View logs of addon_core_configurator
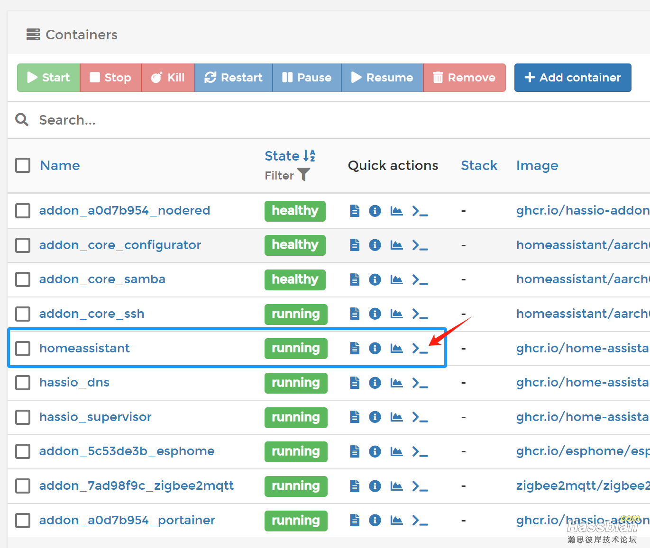The width and height of the screenshot is (650, 548). 355,245
